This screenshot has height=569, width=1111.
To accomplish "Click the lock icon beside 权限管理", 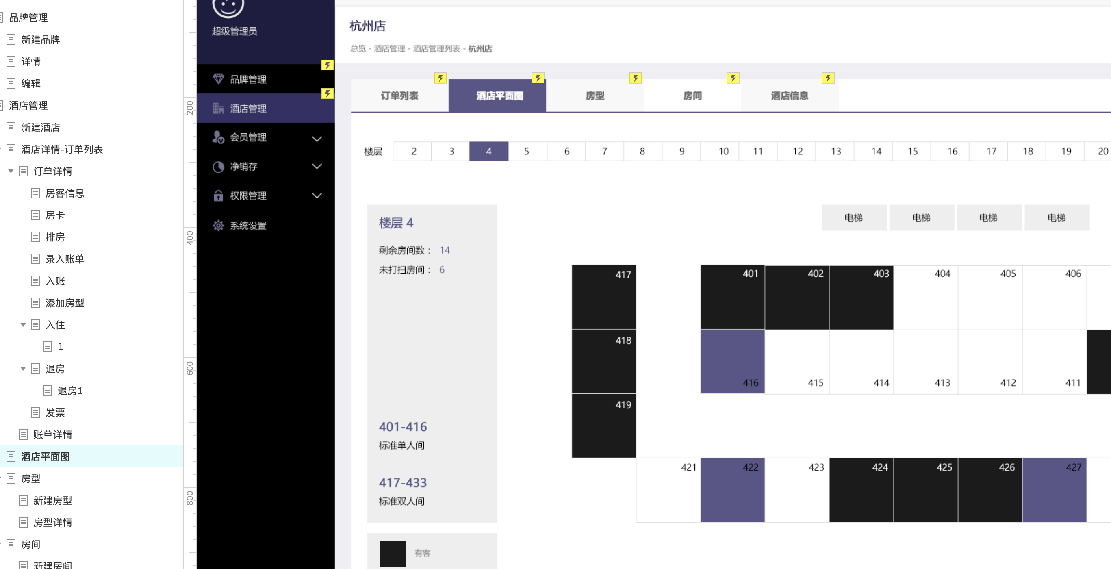I will [x=218, y=195].
